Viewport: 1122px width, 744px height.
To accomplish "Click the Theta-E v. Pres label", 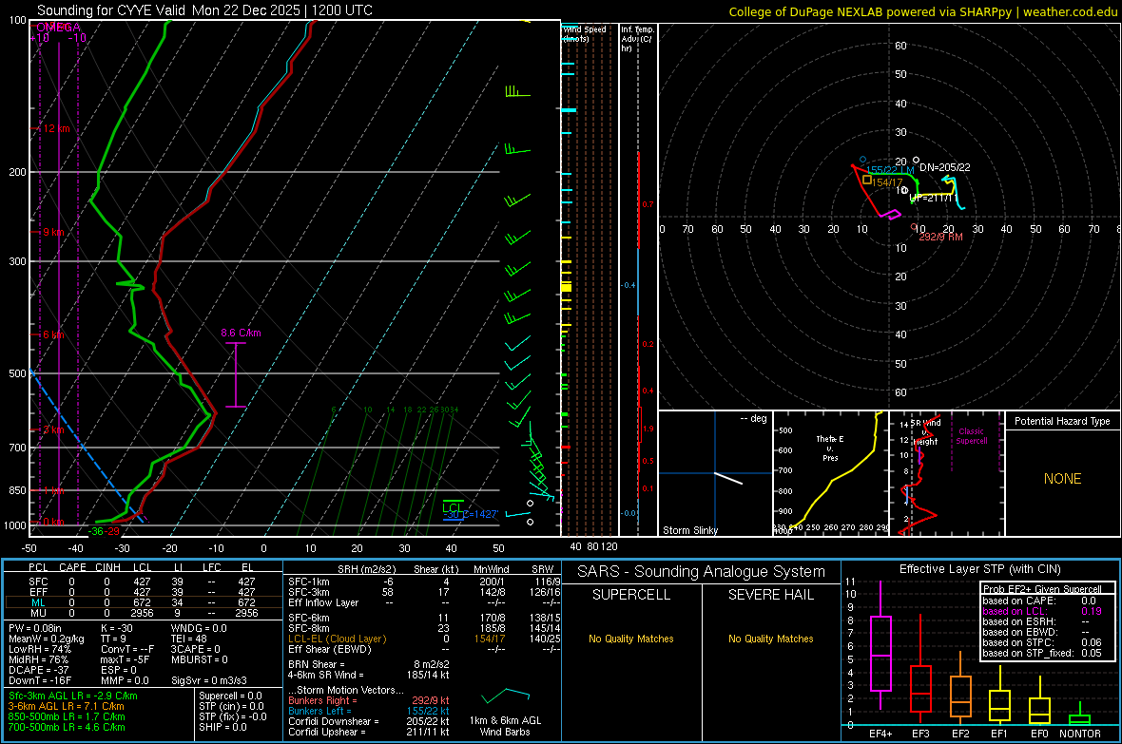I will pyautogui.click(x=830, y=448).
